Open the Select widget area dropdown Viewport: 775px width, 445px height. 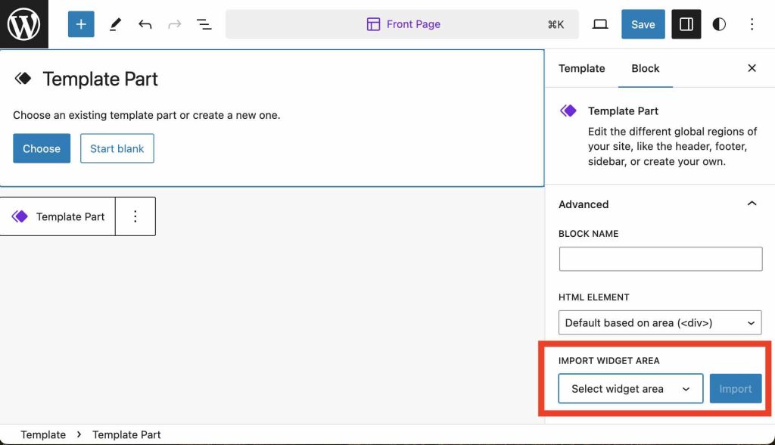pyautogui.click(x=630, y=388)
